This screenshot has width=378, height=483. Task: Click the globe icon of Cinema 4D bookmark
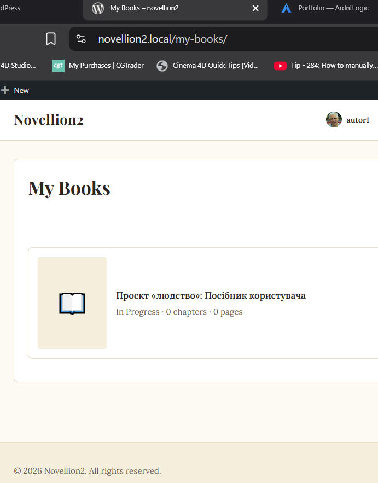tap(162, 66)
